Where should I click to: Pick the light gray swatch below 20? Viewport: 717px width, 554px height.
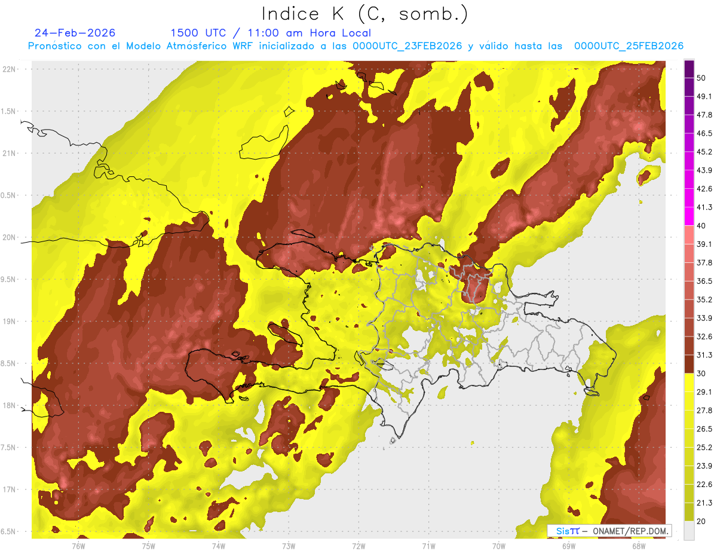689,530
